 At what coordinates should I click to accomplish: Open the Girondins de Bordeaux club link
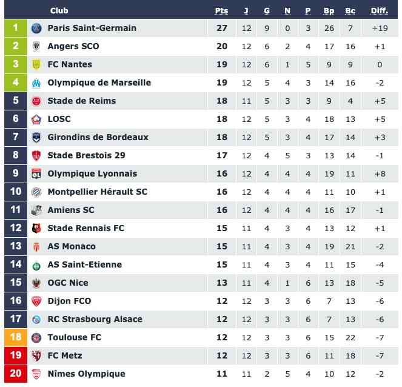tap(98, 137)
